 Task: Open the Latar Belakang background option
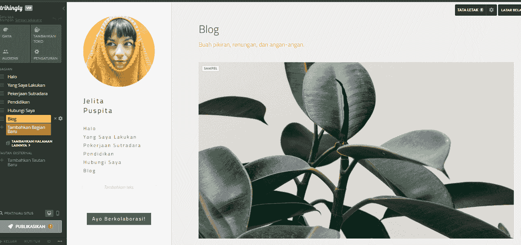(510, 10)
